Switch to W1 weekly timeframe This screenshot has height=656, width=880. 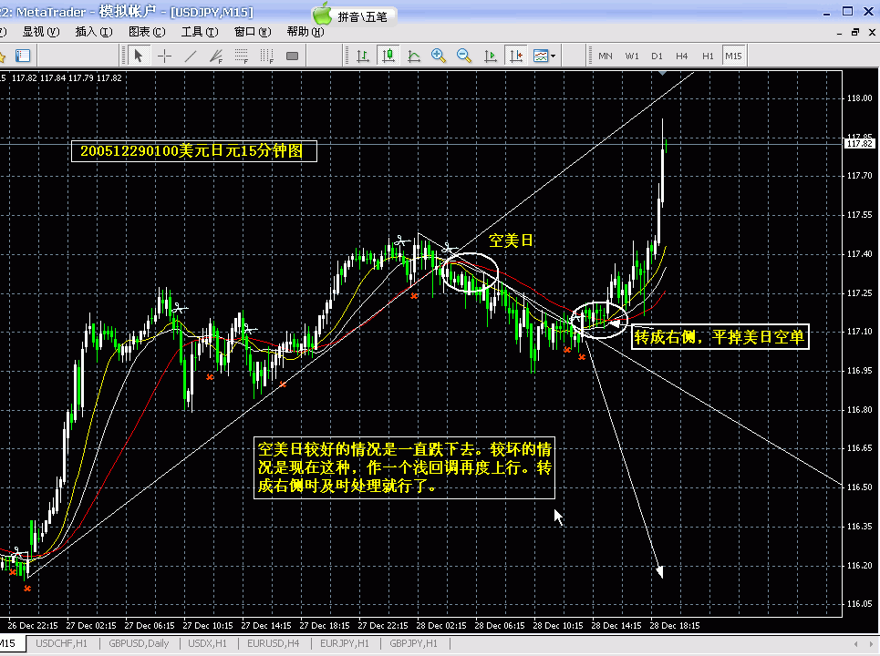(632, 56)
